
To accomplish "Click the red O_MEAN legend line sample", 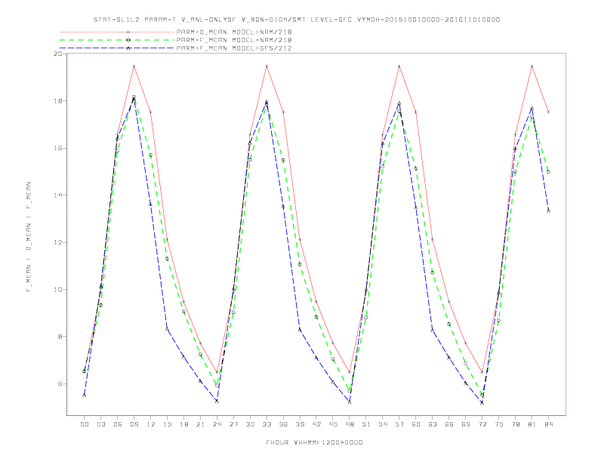I will 117,32.
